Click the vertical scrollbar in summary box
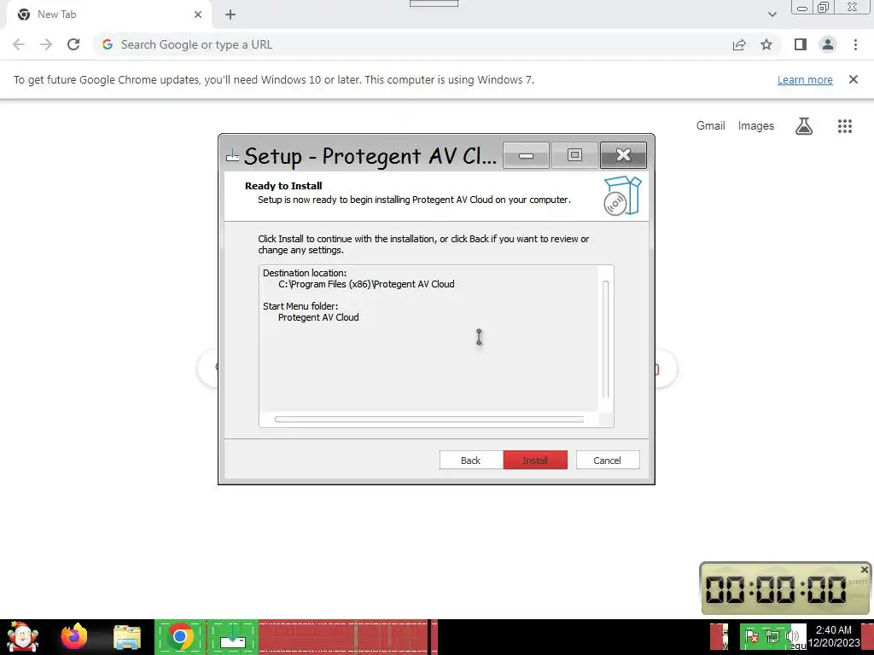Viewport: 874px width, 655px height. [605, 339]
